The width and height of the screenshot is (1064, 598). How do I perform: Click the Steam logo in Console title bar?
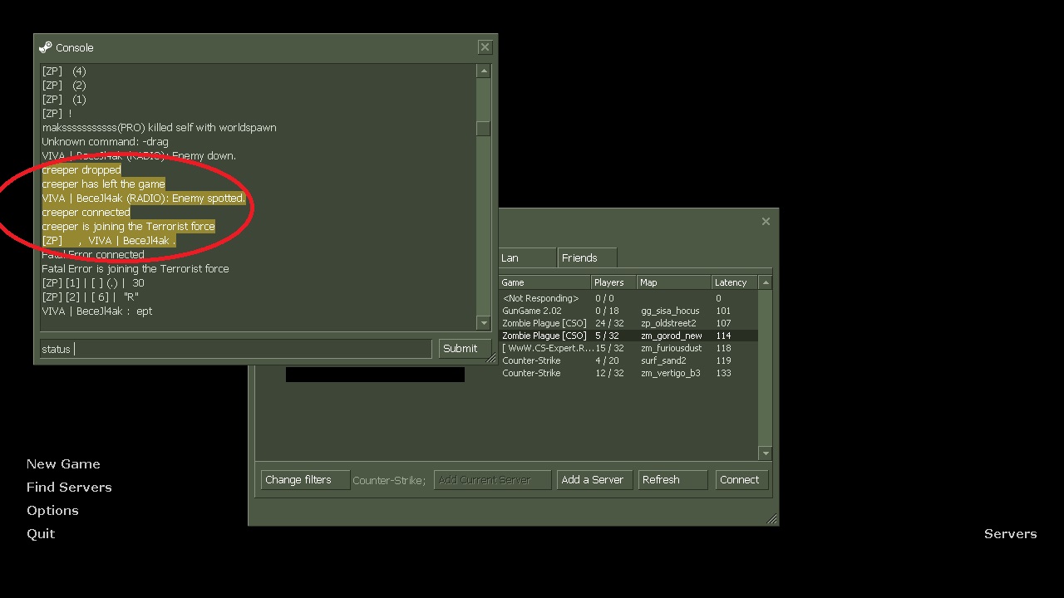[46, 47]
